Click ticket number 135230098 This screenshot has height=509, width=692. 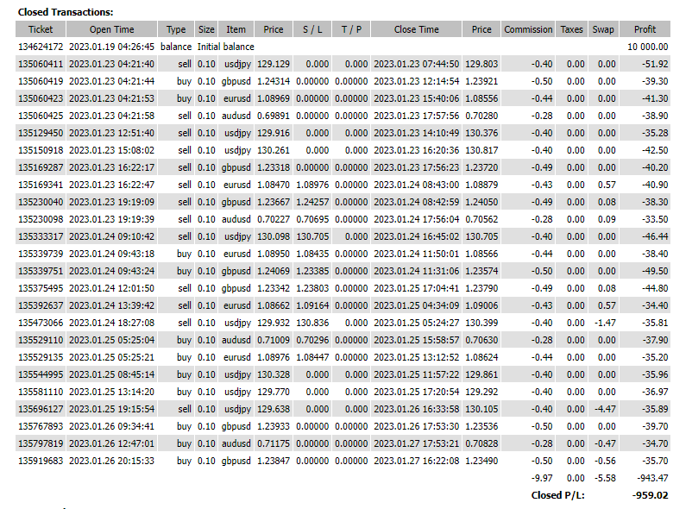pyautogui.click(x=41, y=219)
